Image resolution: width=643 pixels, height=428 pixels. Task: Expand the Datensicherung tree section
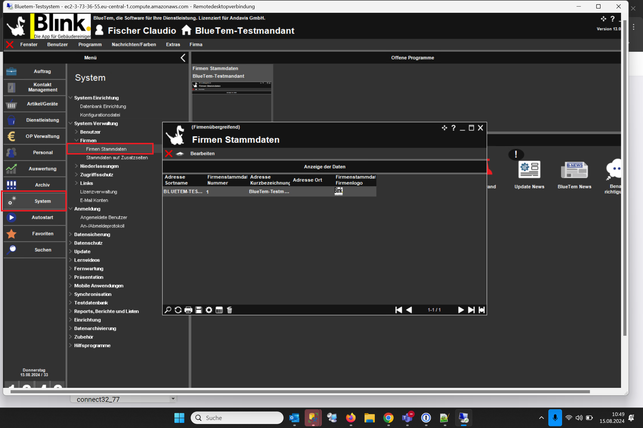pos(70,234)
